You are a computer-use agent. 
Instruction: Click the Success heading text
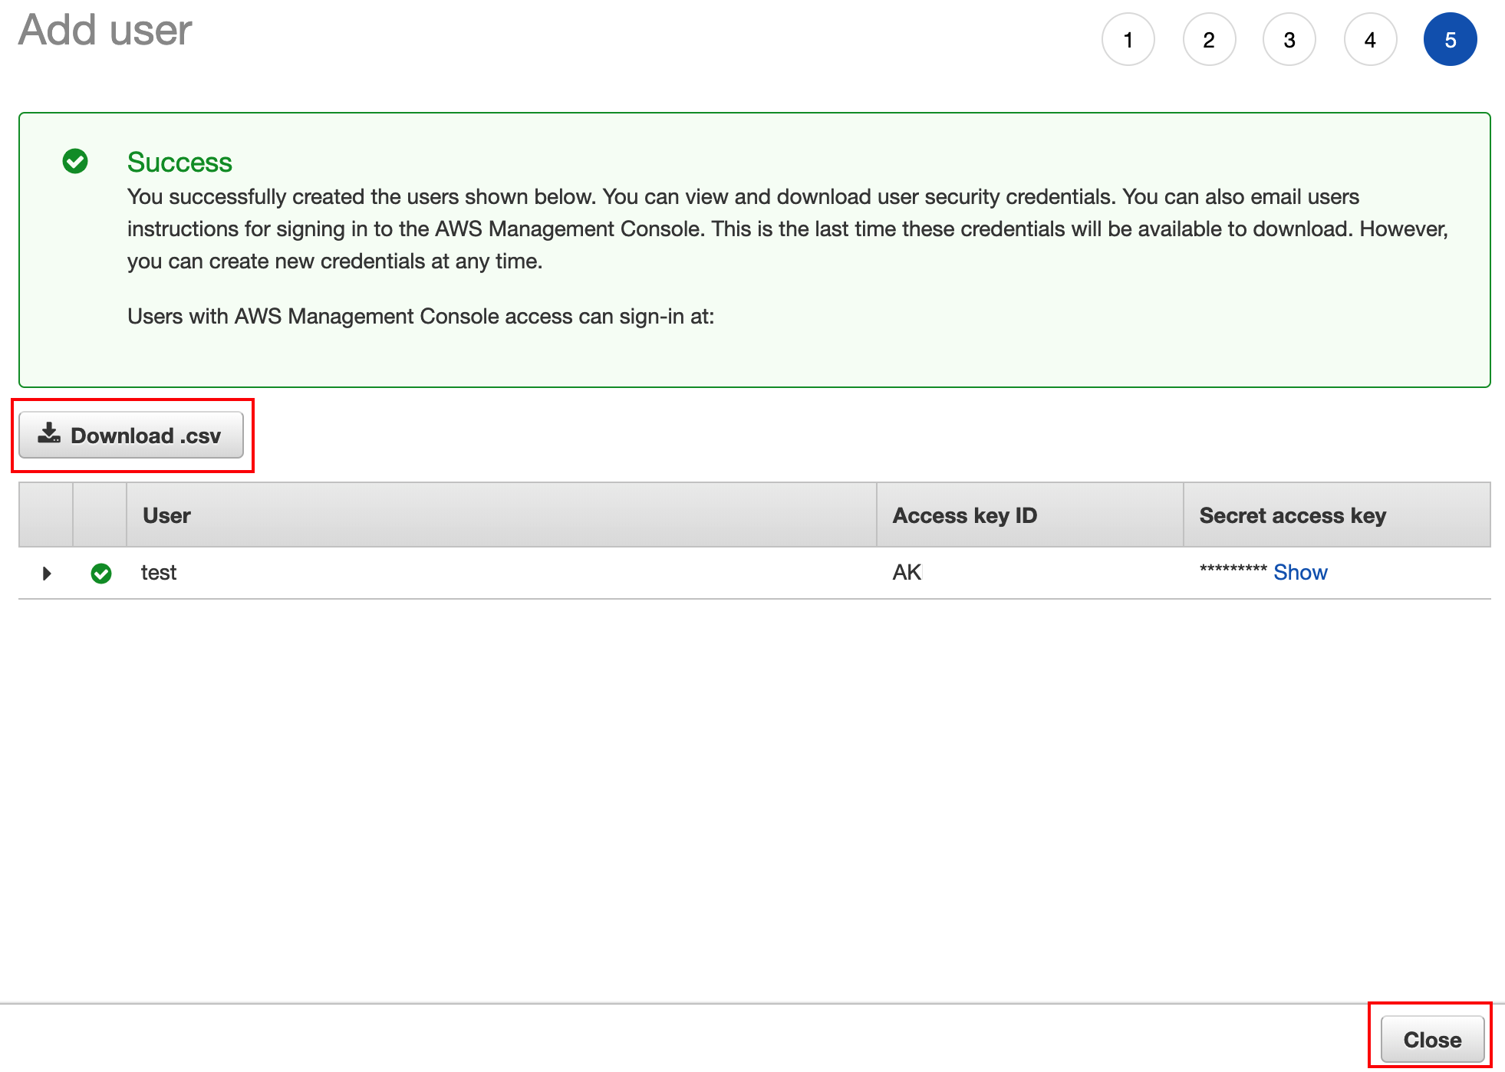click(179, 163)
